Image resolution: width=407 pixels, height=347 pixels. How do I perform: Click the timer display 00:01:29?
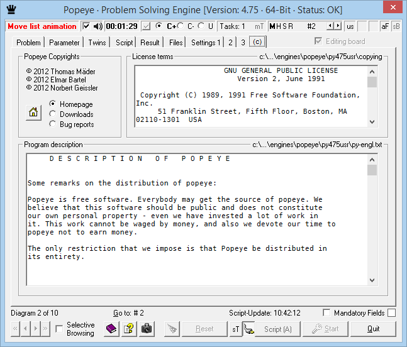(121, 26)
